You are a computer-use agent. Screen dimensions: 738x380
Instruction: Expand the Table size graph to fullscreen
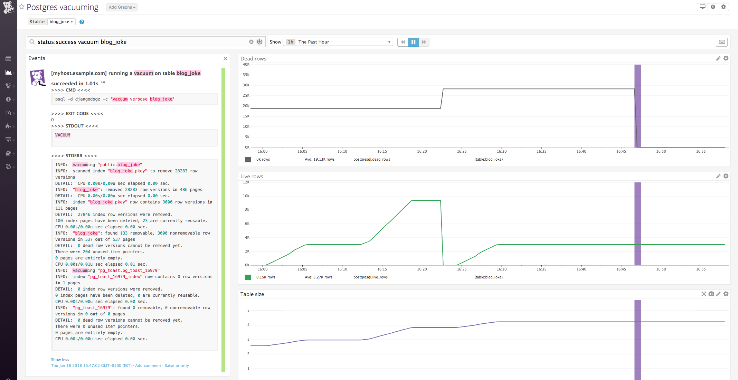pyautogui.click(x=704, y=294)
